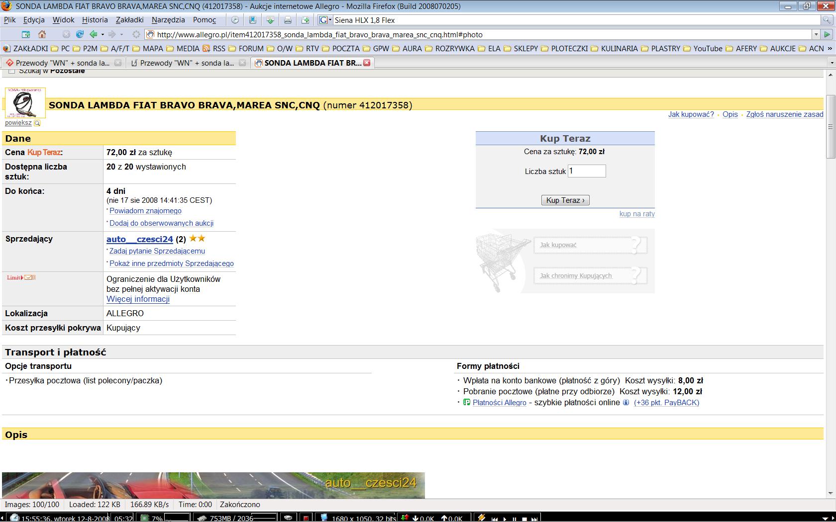
Task: Click the memory usage chip icon
Action: [202, 518]
